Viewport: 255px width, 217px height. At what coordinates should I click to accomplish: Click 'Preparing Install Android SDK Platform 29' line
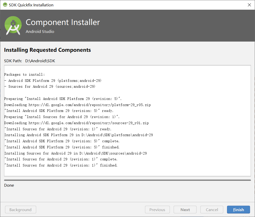point(63,99)
